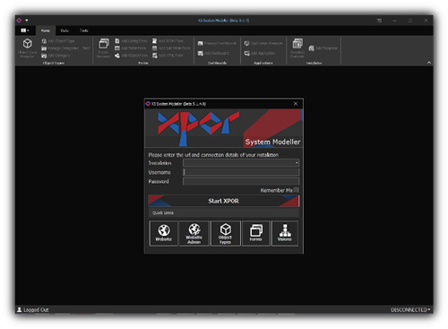Open the Website quick link
This screenshot has height=329, width=448.
(164, 233)
